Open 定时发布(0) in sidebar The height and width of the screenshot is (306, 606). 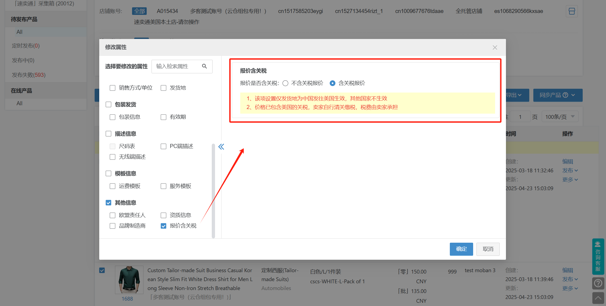[26, 46]
